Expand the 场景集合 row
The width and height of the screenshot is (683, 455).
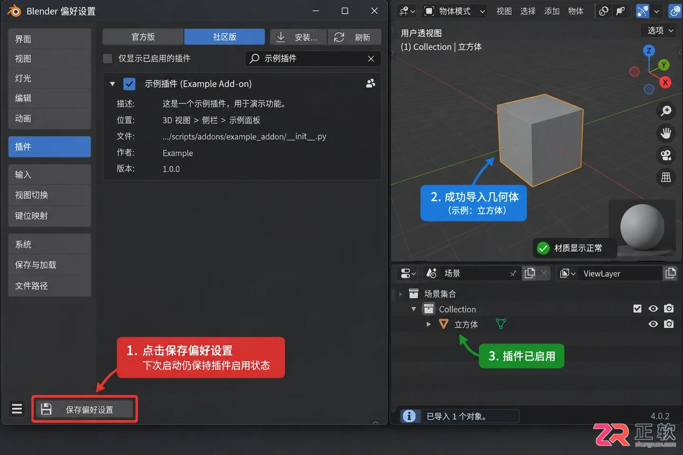click(x=400, y=294)
